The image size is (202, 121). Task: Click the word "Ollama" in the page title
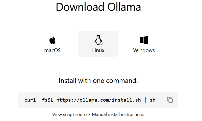coord(124,7)
